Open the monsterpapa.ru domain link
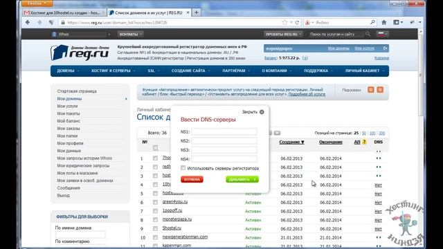The width and height of the screenshot is (443, 249). coord(177,219)
